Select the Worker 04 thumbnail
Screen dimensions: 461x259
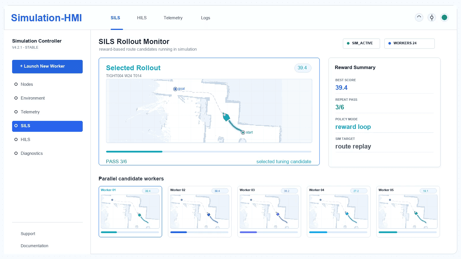339,212
